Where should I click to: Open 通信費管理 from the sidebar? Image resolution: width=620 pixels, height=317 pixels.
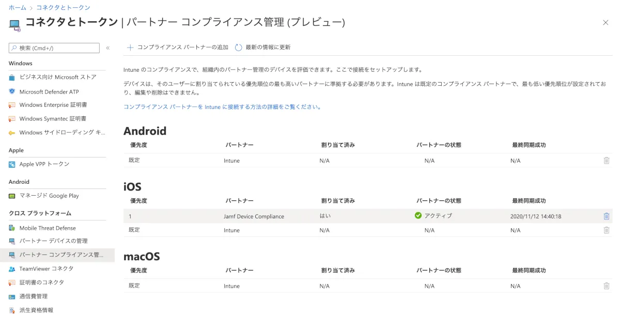point(33,296)
